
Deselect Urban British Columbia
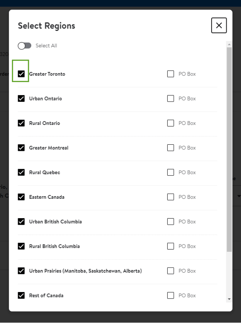tap(21, 221)
